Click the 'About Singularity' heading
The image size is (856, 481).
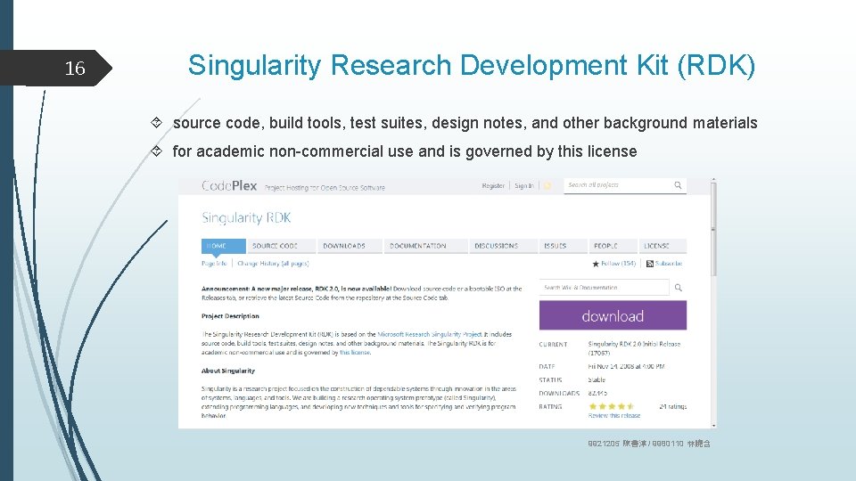(228, 371)
